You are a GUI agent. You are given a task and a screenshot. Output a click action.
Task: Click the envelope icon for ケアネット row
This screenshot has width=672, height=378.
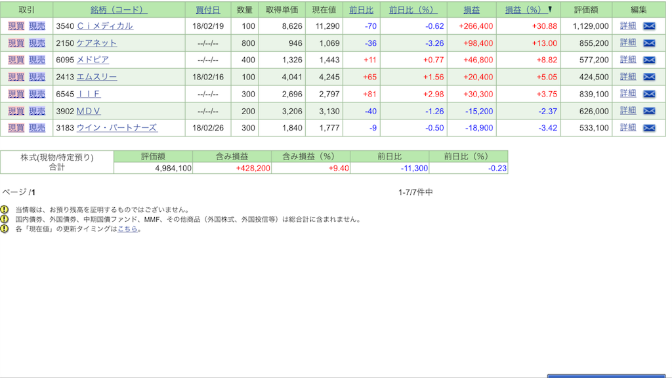click(649, 43)
